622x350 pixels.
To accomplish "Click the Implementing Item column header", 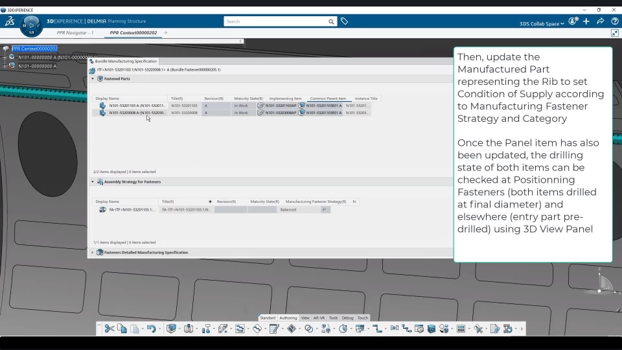I will (x=286, y=99).
